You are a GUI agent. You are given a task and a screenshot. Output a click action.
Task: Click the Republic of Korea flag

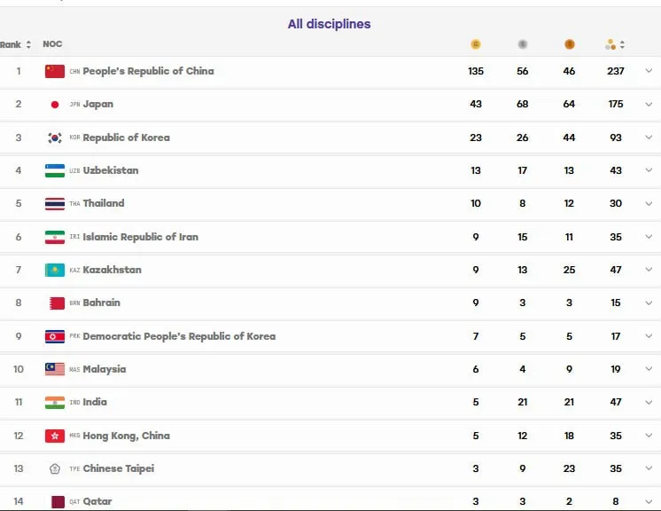[55, 138]
